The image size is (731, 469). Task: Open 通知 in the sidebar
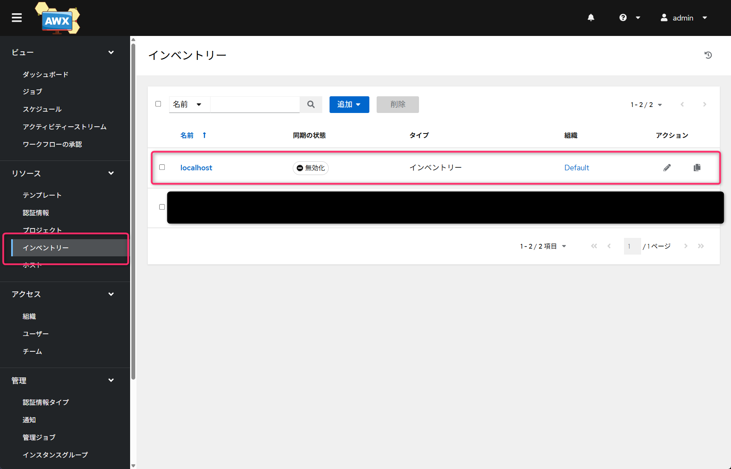tap(29, 420)
